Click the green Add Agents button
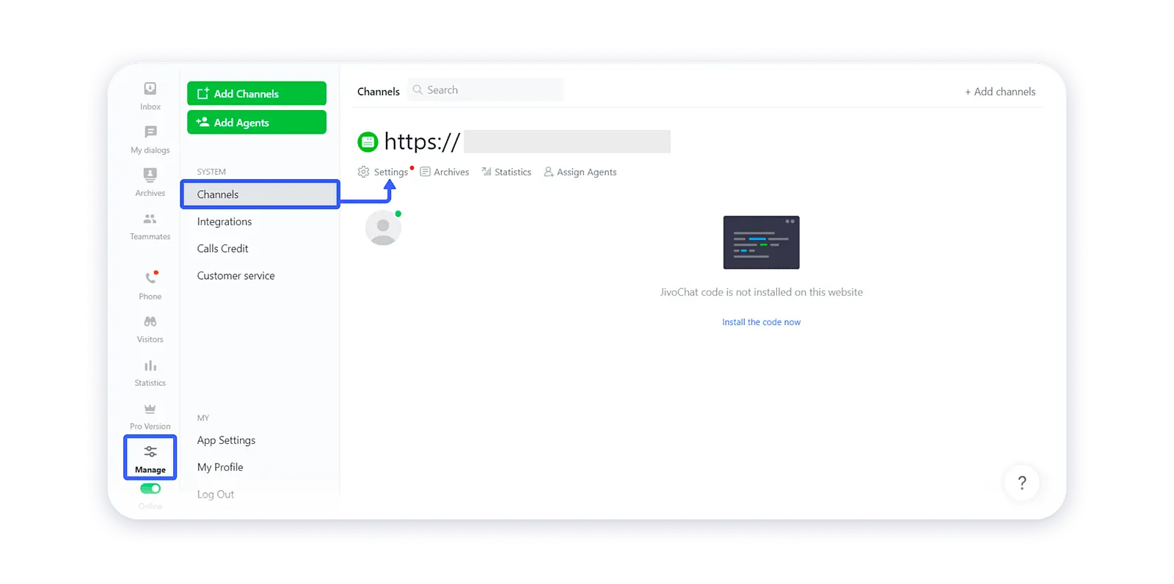 pyautogui.click(x=257, y=123)
